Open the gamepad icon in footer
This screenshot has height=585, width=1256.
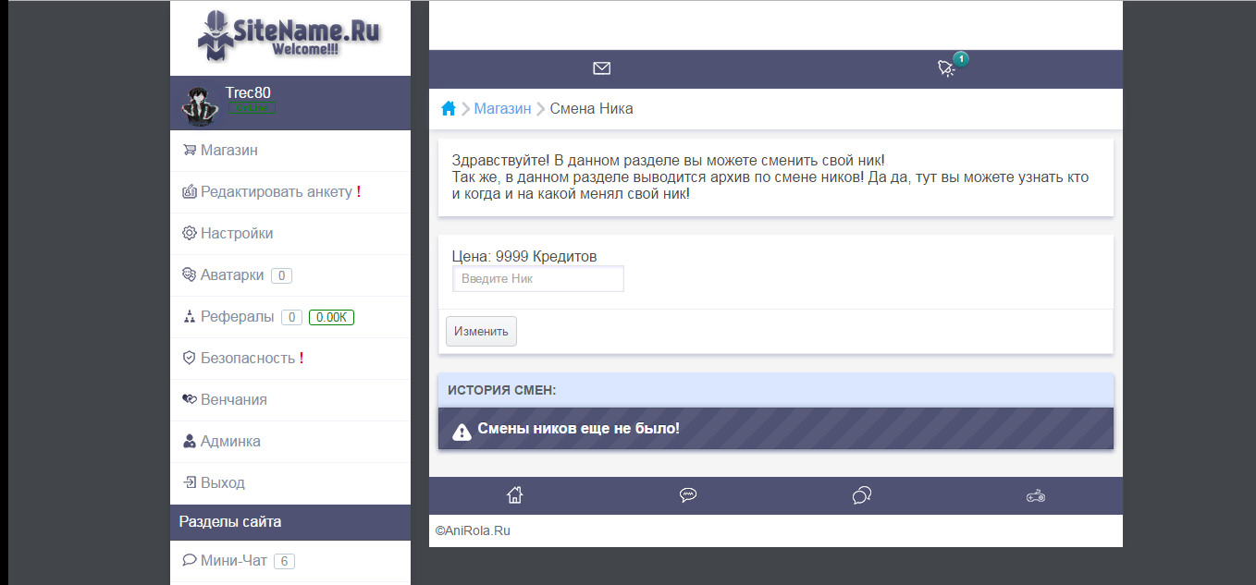point(1035,496)
